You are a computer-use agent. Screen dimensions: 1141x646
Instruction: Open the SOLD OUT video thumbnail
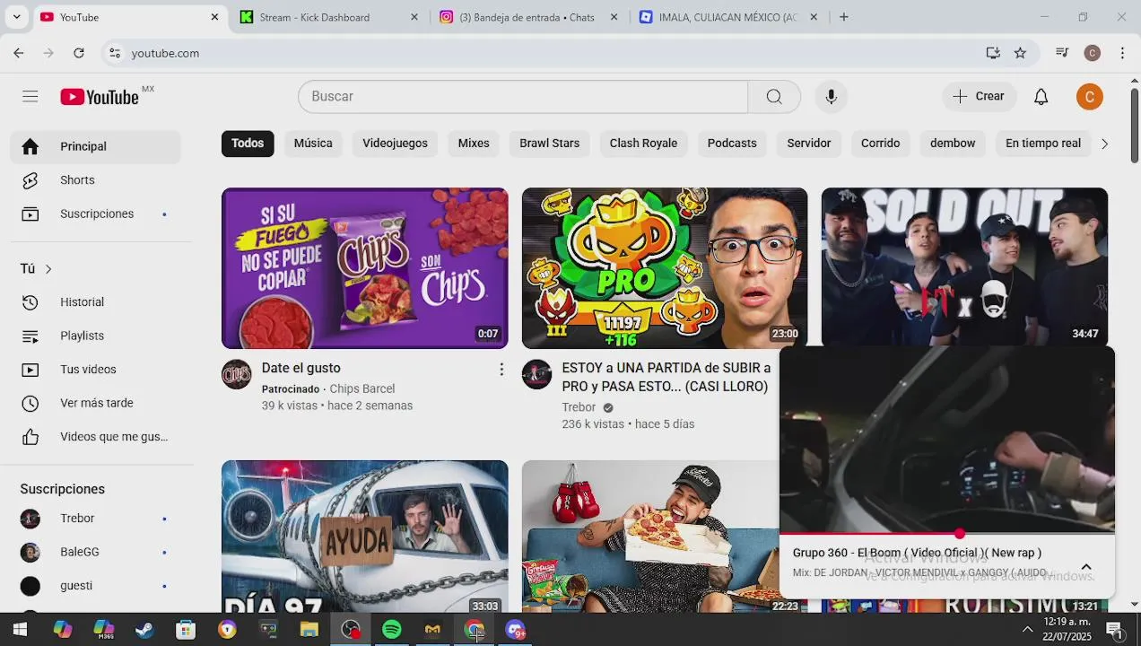coord(964,266)
